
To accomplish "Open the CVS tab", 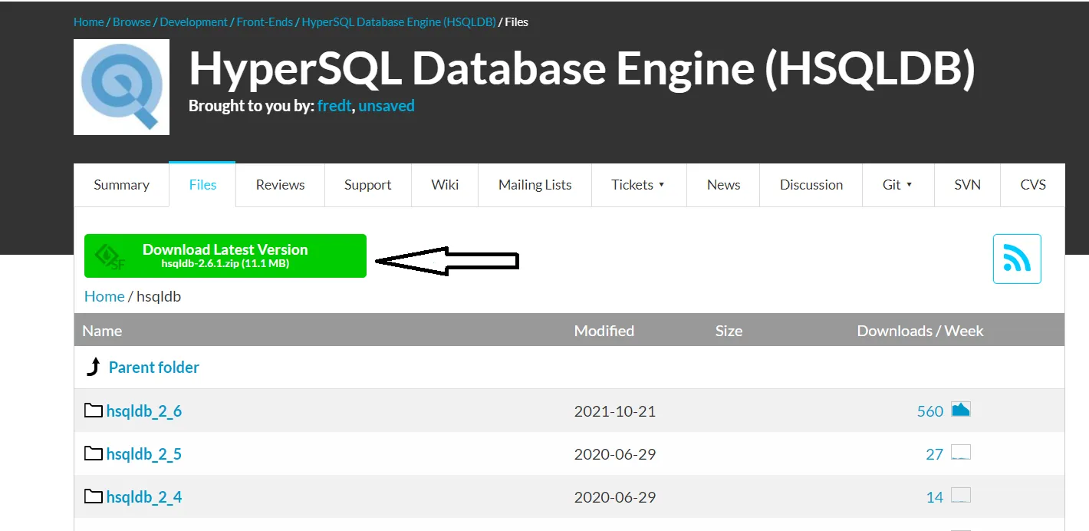I will tap(1033, 185).
